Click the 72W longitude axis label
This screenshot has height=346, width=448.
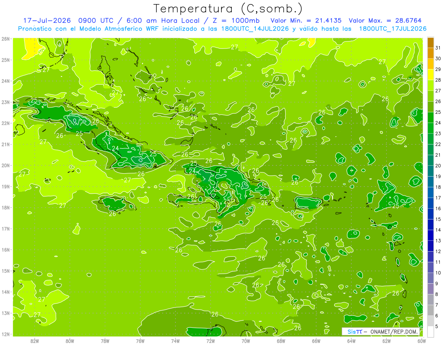coord(211,341)
